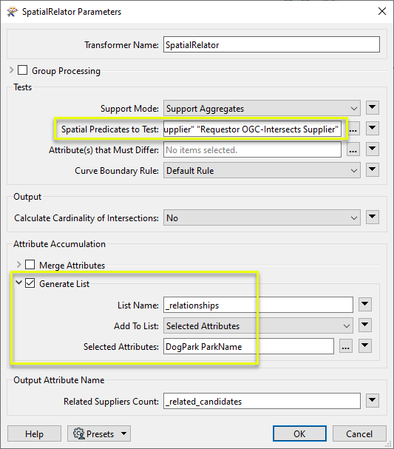Open arrow menu beside Spatial Predicates to Test
394x449 pixels.
(373, 129)
